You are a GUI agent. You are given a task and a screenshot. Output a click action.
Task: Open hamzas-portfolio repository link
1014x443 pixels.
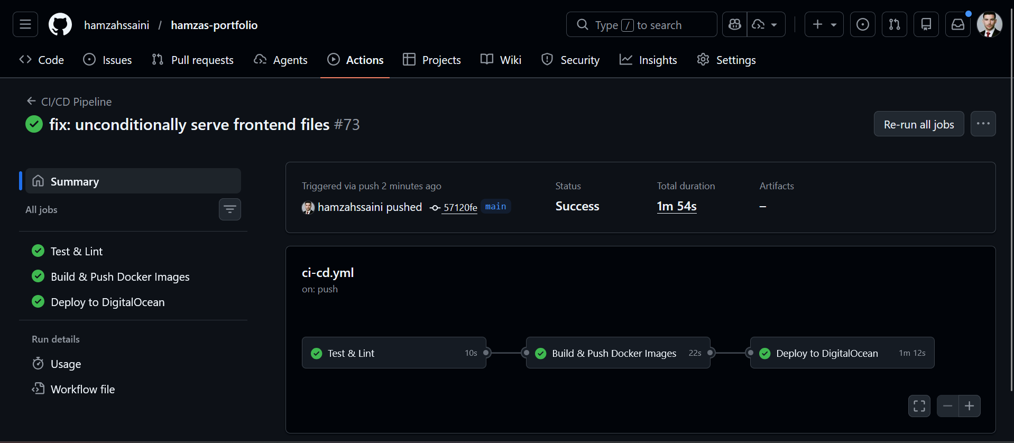[214, 25]
